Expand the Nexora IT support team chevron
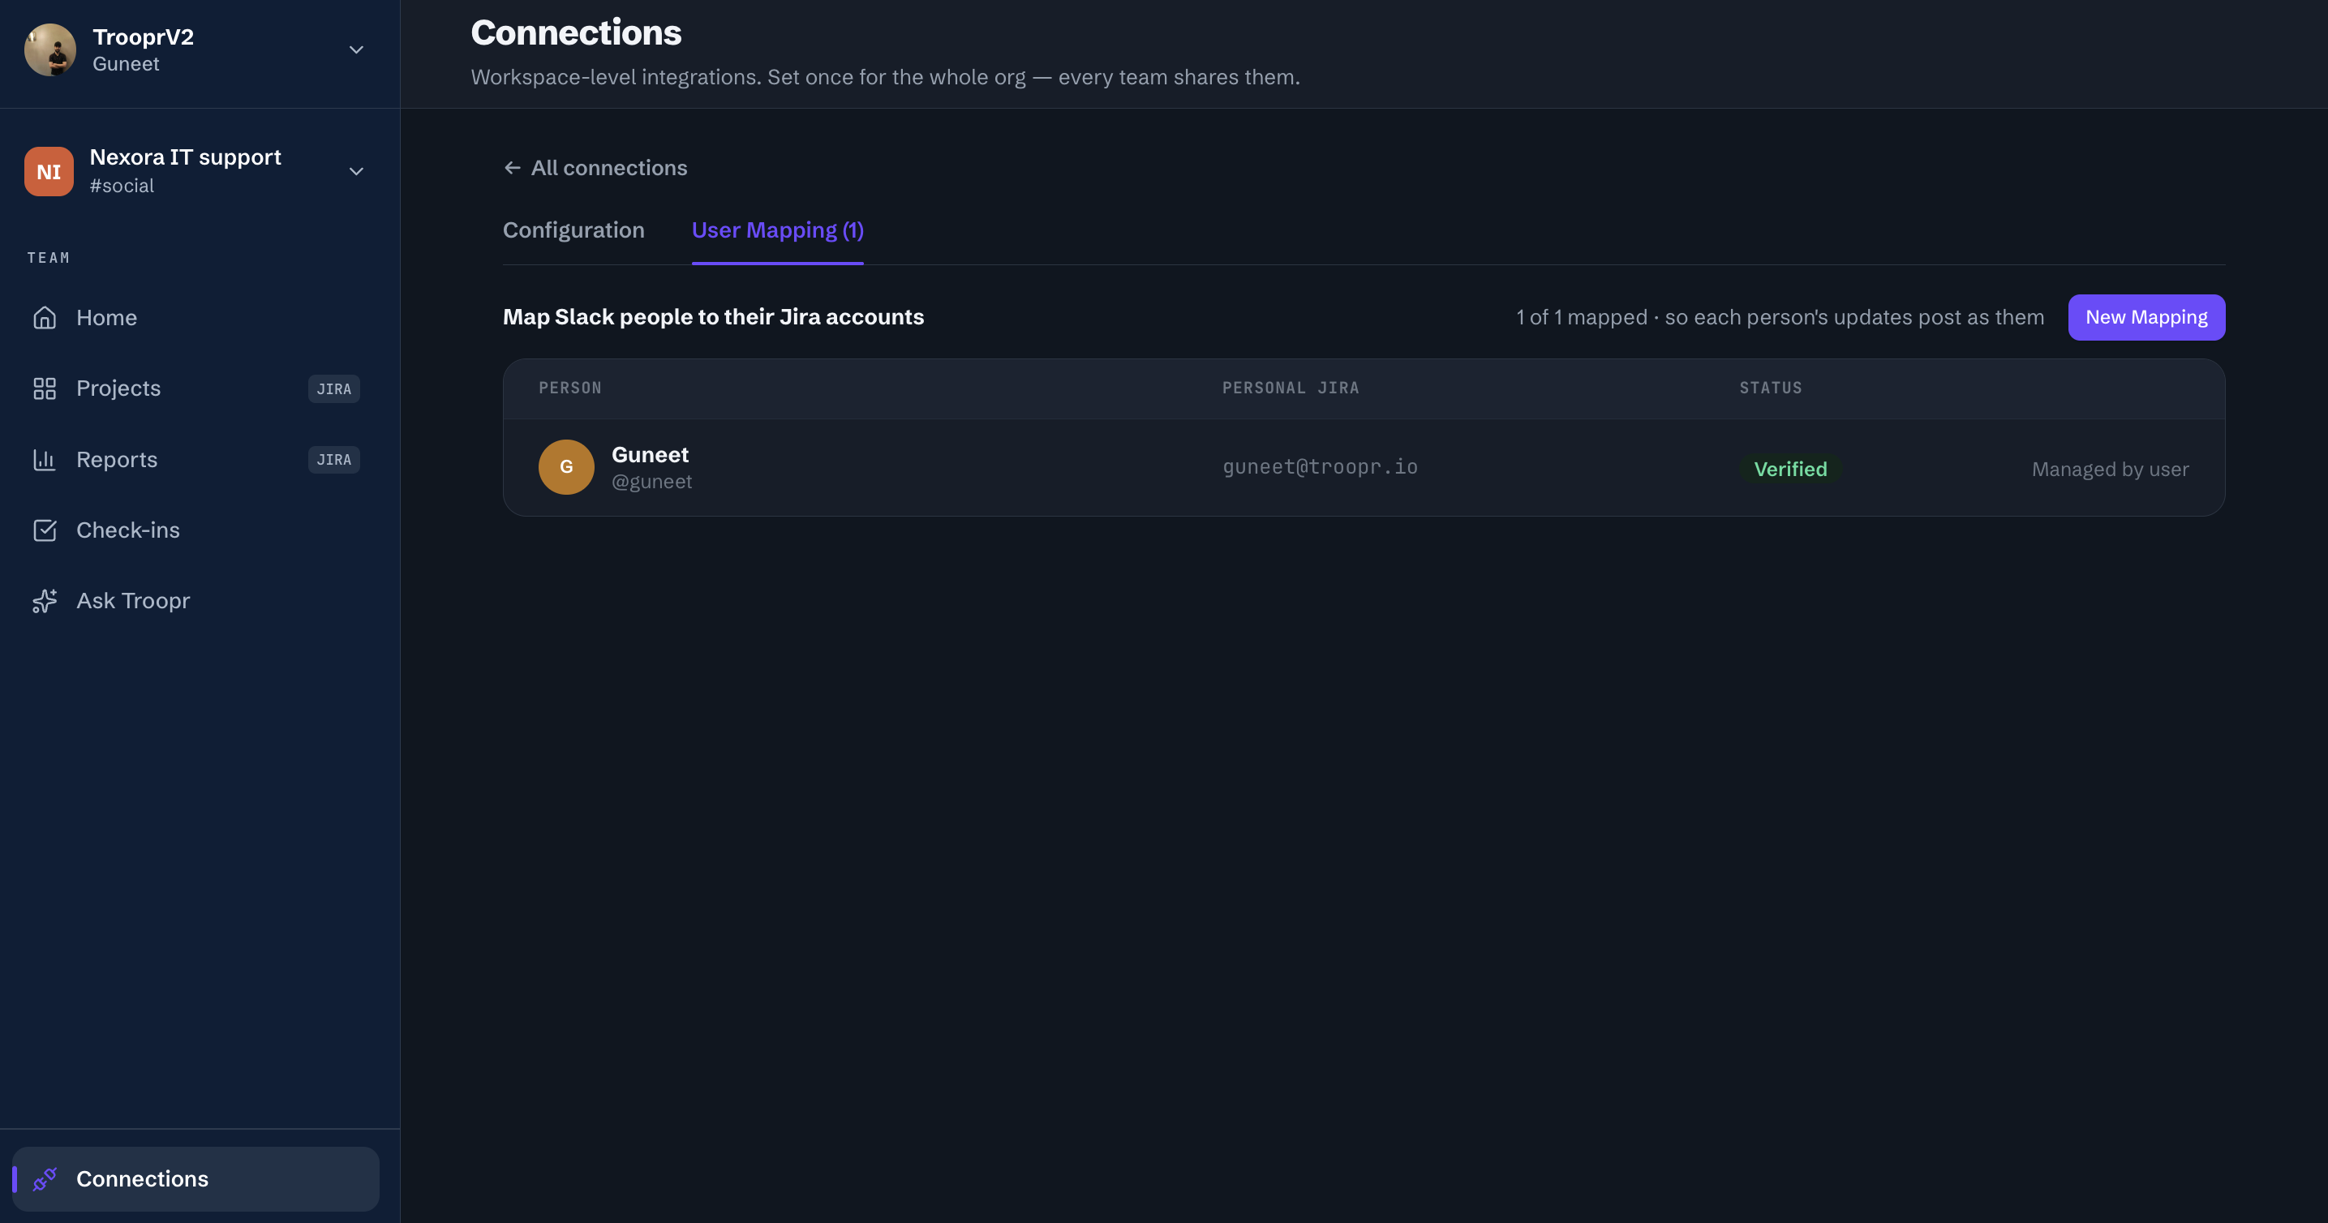This screenshot has height=1223, width=2328. [x=356, y=172]
